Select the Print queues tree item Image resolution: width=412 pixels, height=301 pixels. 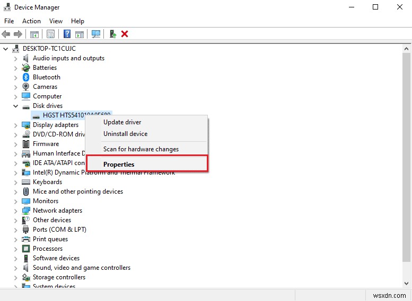[50, 239]
